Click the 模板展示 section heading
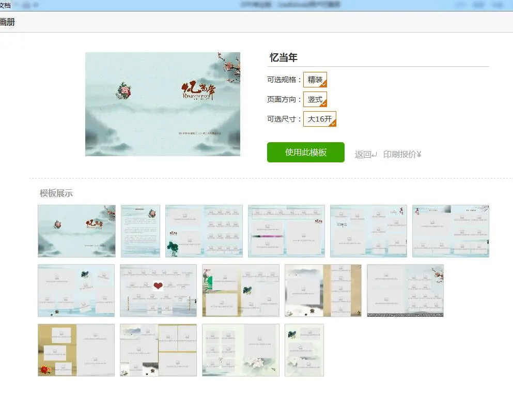513x407 pixels. [x=56, y=193]
